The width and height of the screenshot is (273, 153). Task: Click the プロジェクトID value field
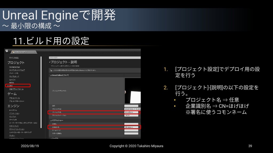(133, 109)
